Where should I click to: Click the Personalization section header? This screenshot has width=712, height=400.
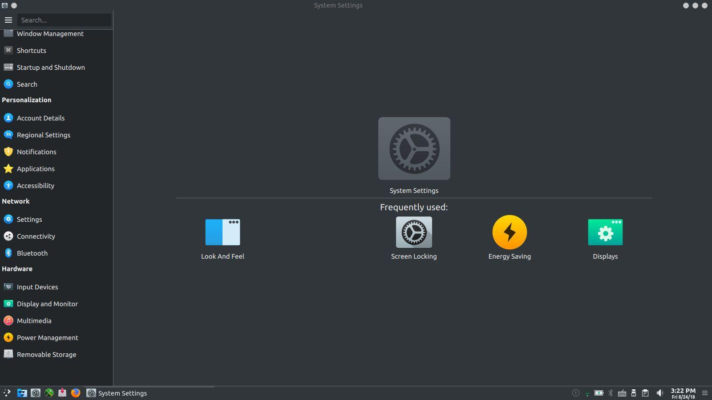click(x=27, y=100)
